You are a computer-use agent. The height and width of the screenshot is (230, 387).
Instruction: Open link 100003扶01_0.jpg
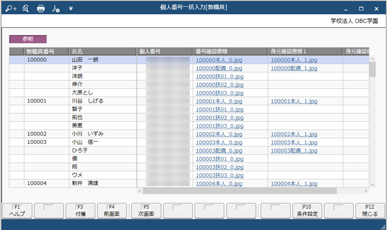(x=220, y=159)
